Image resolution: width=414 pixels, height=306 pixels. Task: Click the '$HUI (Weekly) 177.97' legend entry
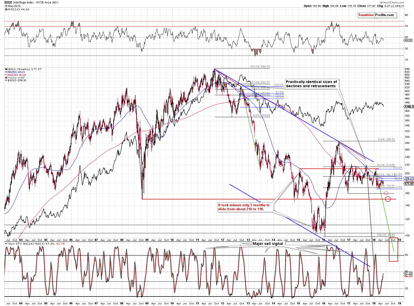coord(25,69)
